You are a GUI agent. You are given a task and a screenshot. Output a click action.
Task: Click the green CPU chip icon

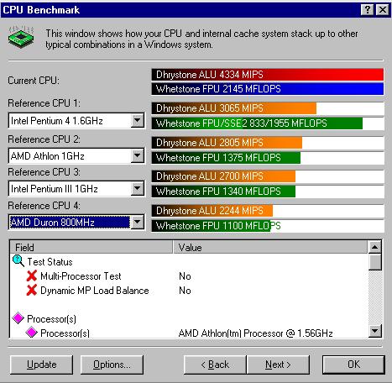(21, 38)
